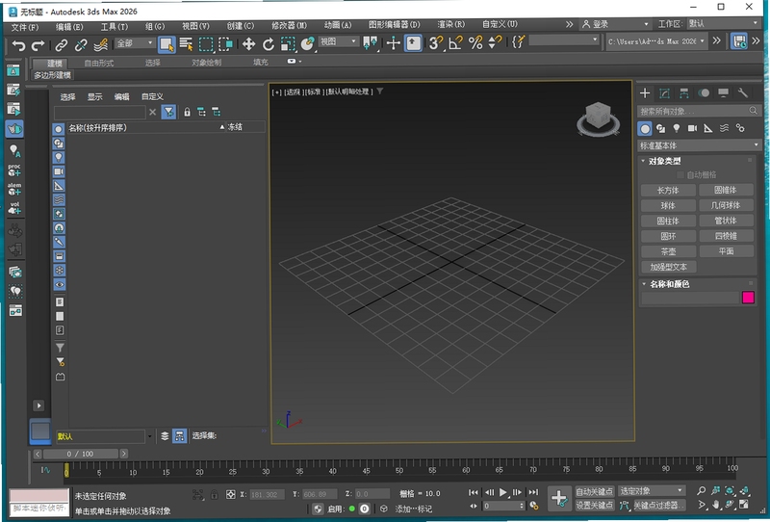Toggle the scene explorer lock cell edits icon
The image size is (770, 522).
point(187,112)
